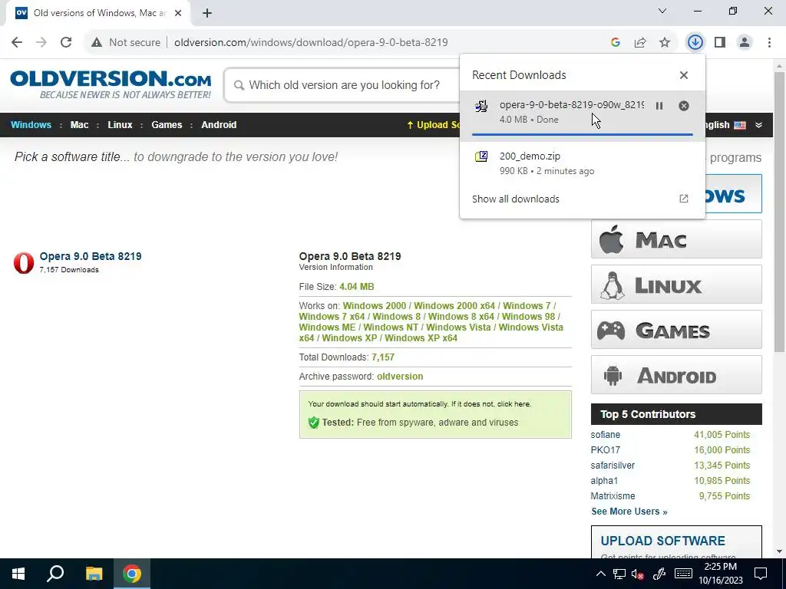Screen dimensions: 786x589
Task: Click the UPLOAD SOFTWARE banner
Action: [x=676, y=542]
